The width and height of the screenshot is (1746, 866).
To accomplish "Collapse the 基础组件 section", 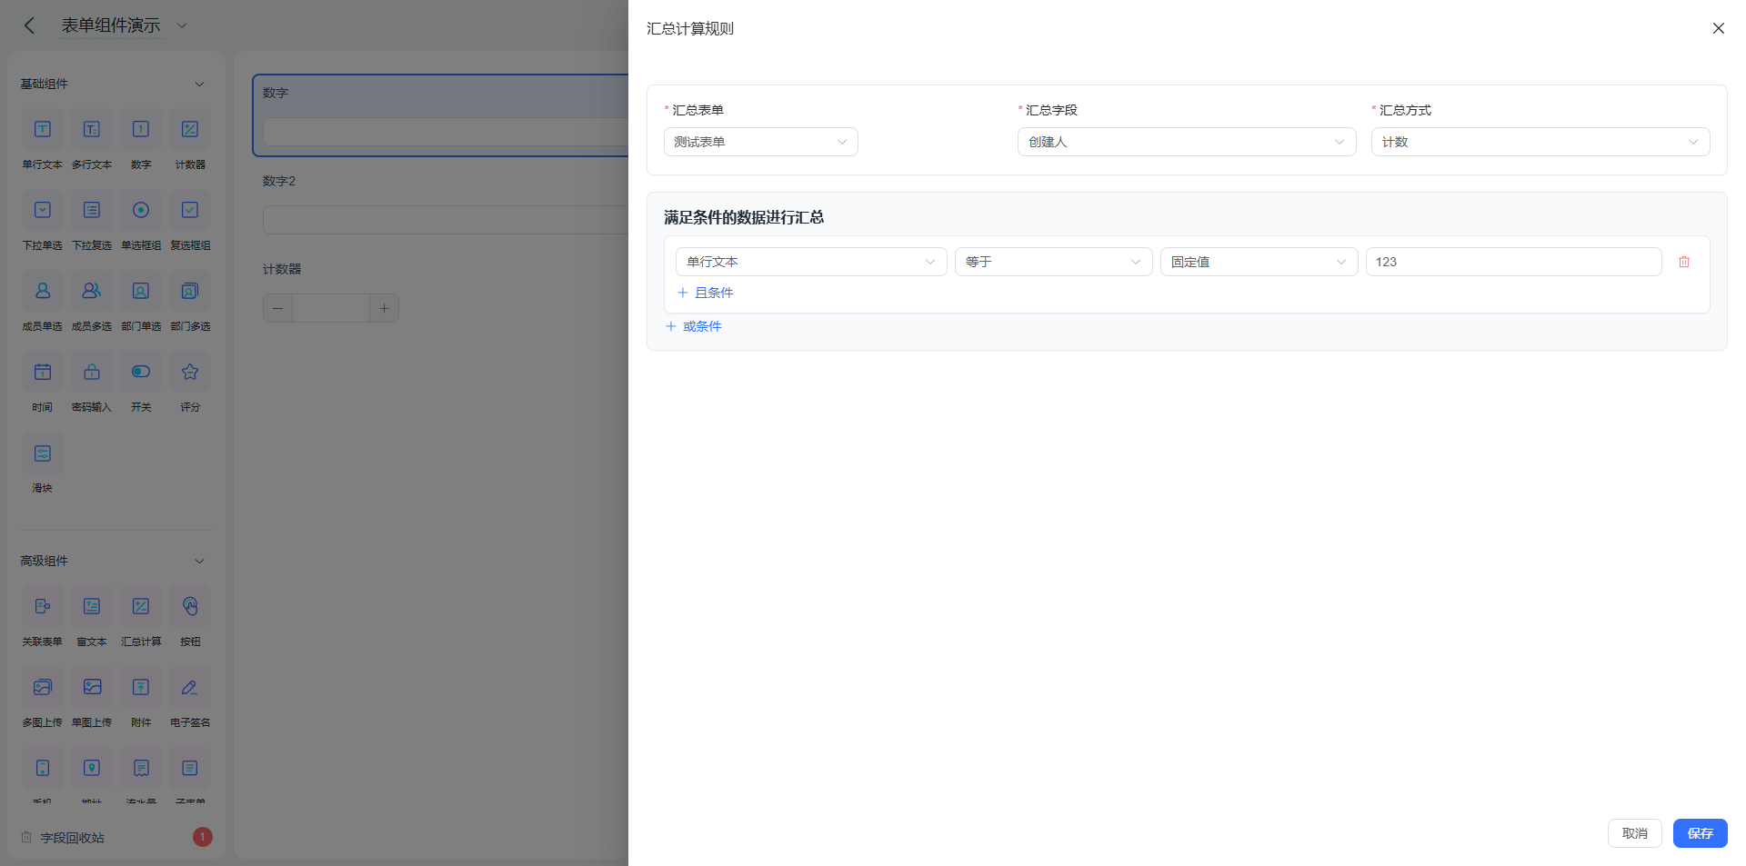I will (x=199, y=84).
